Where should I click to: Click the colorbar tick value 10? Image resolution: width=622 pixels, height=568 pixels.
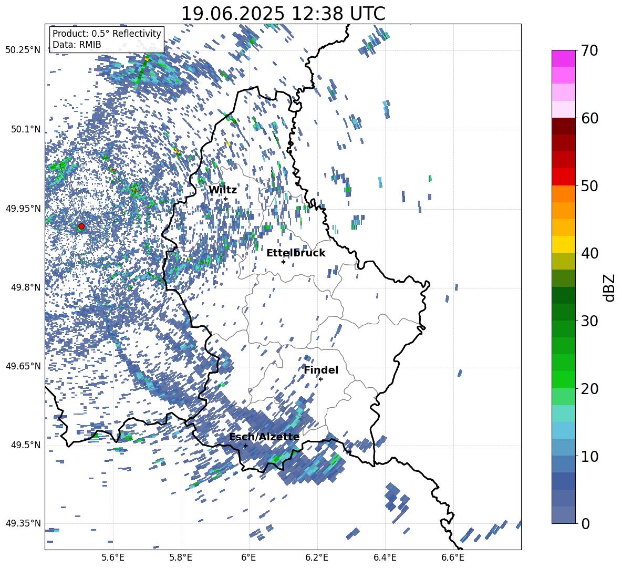click(589, 456)
